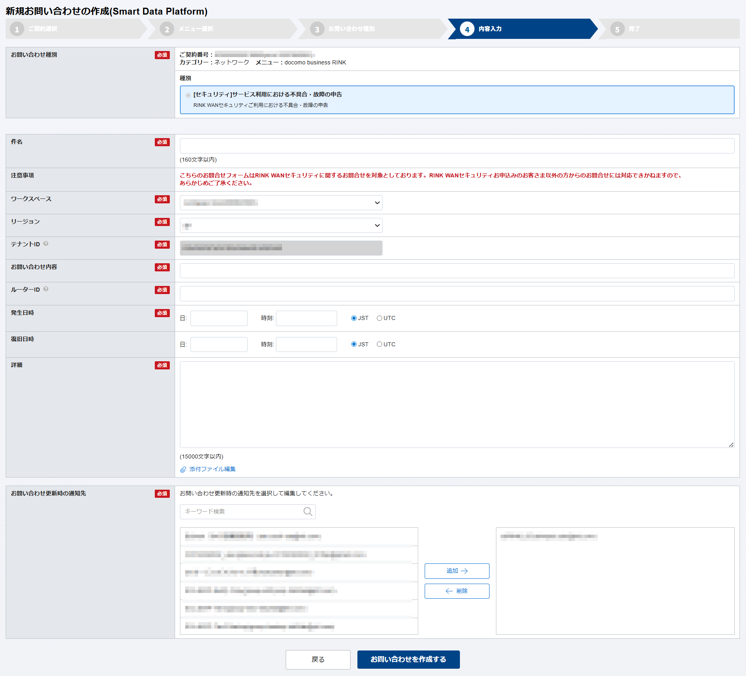Select the セキュリティ 不具合・故障の申告 radio option

click(x=188, y=95)
